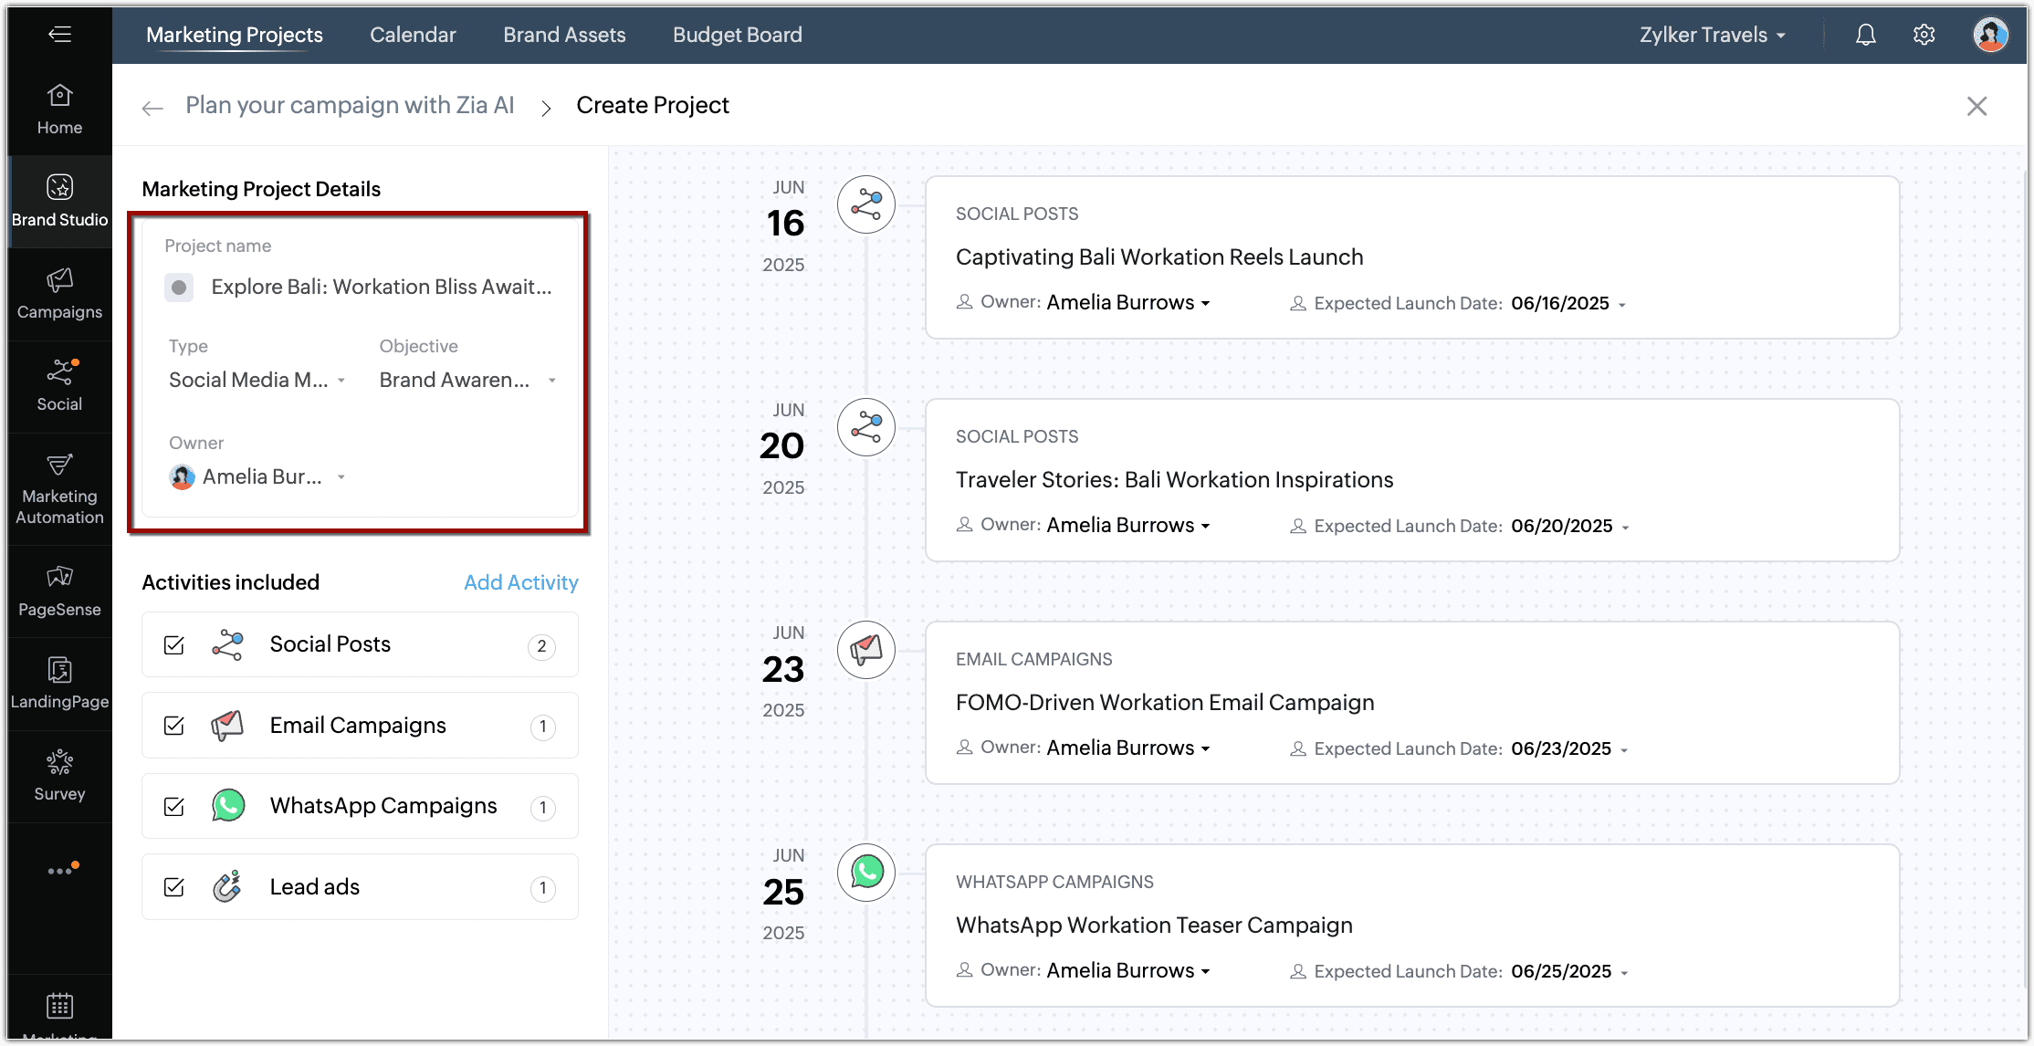
Task: Uncheck the WhatsApp Campaigns activity checkbox
Action: pyautogui.click(x=173, y=807)
